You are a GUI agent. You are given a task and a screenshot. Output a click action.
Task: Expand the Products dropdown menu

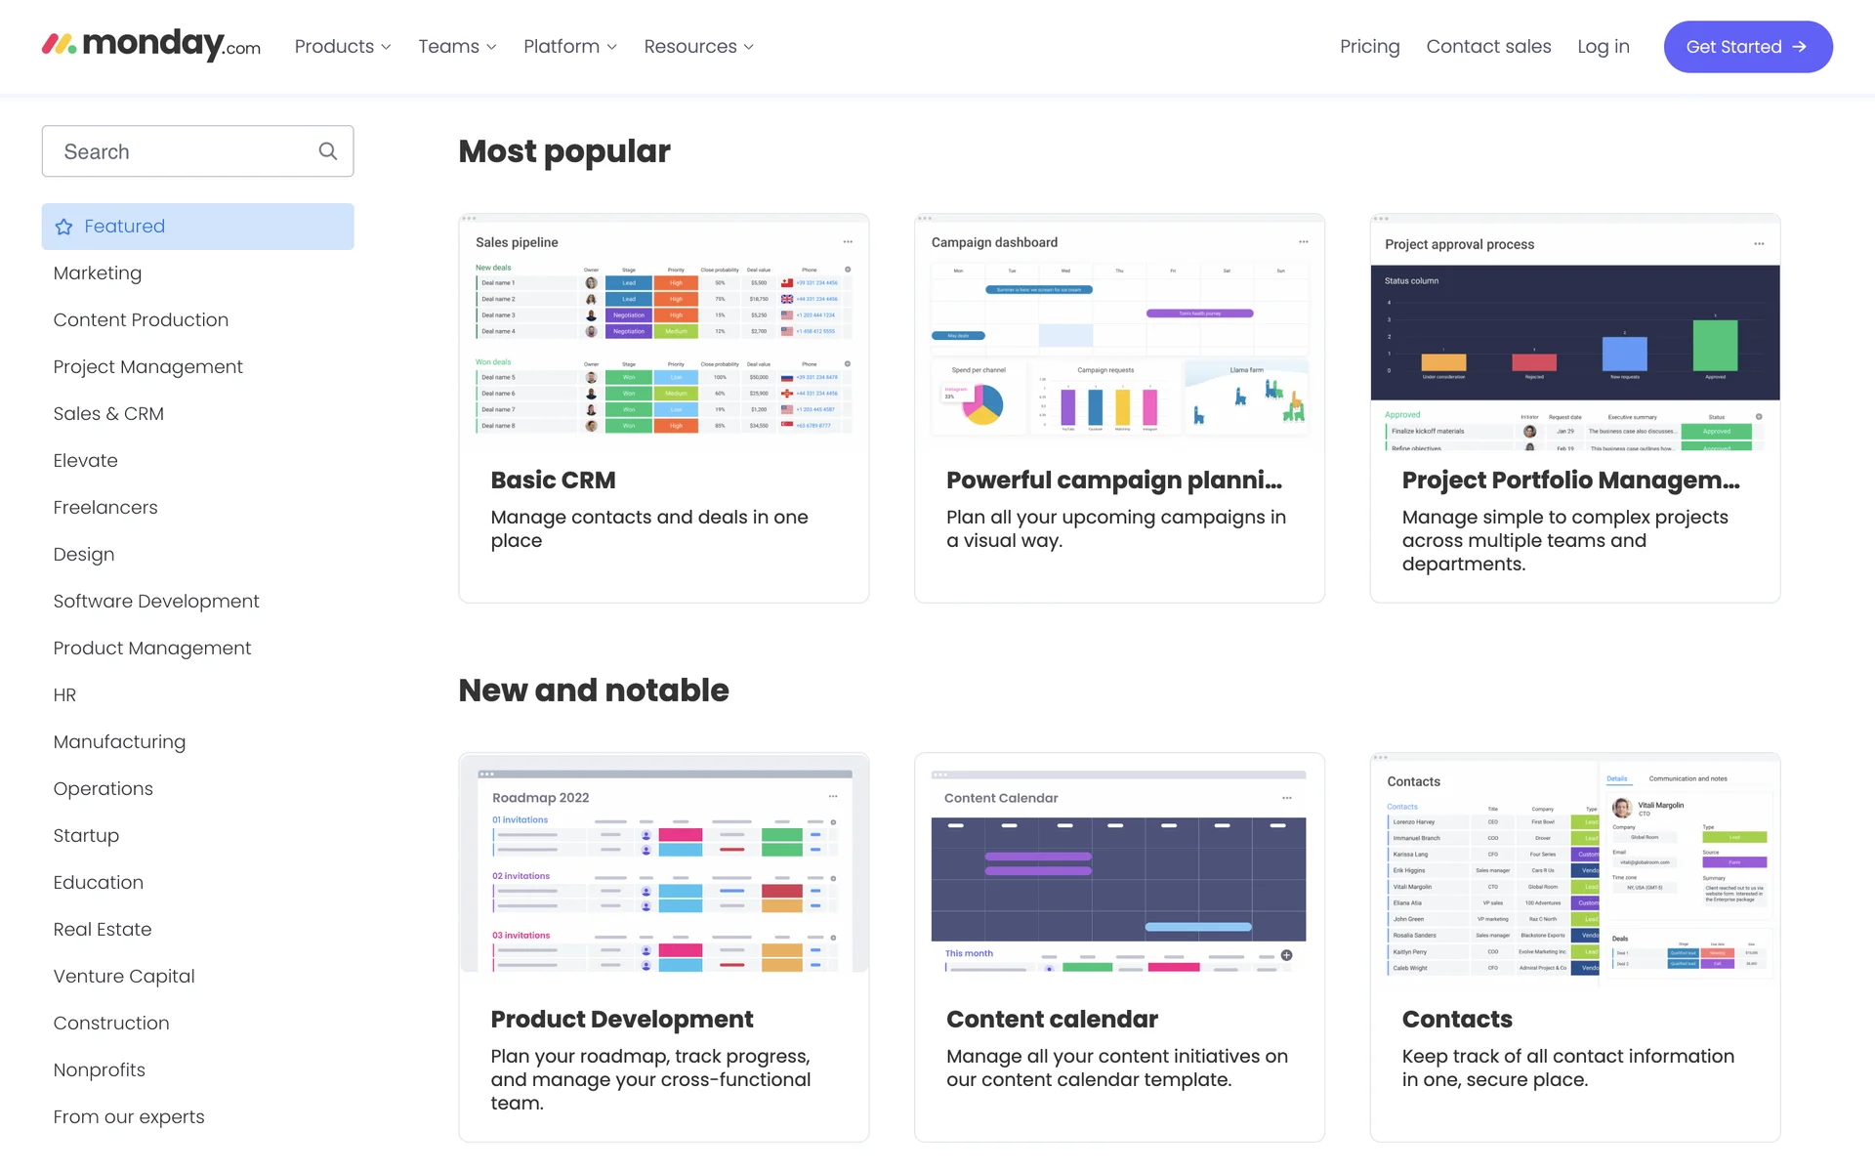pos(343,47)
